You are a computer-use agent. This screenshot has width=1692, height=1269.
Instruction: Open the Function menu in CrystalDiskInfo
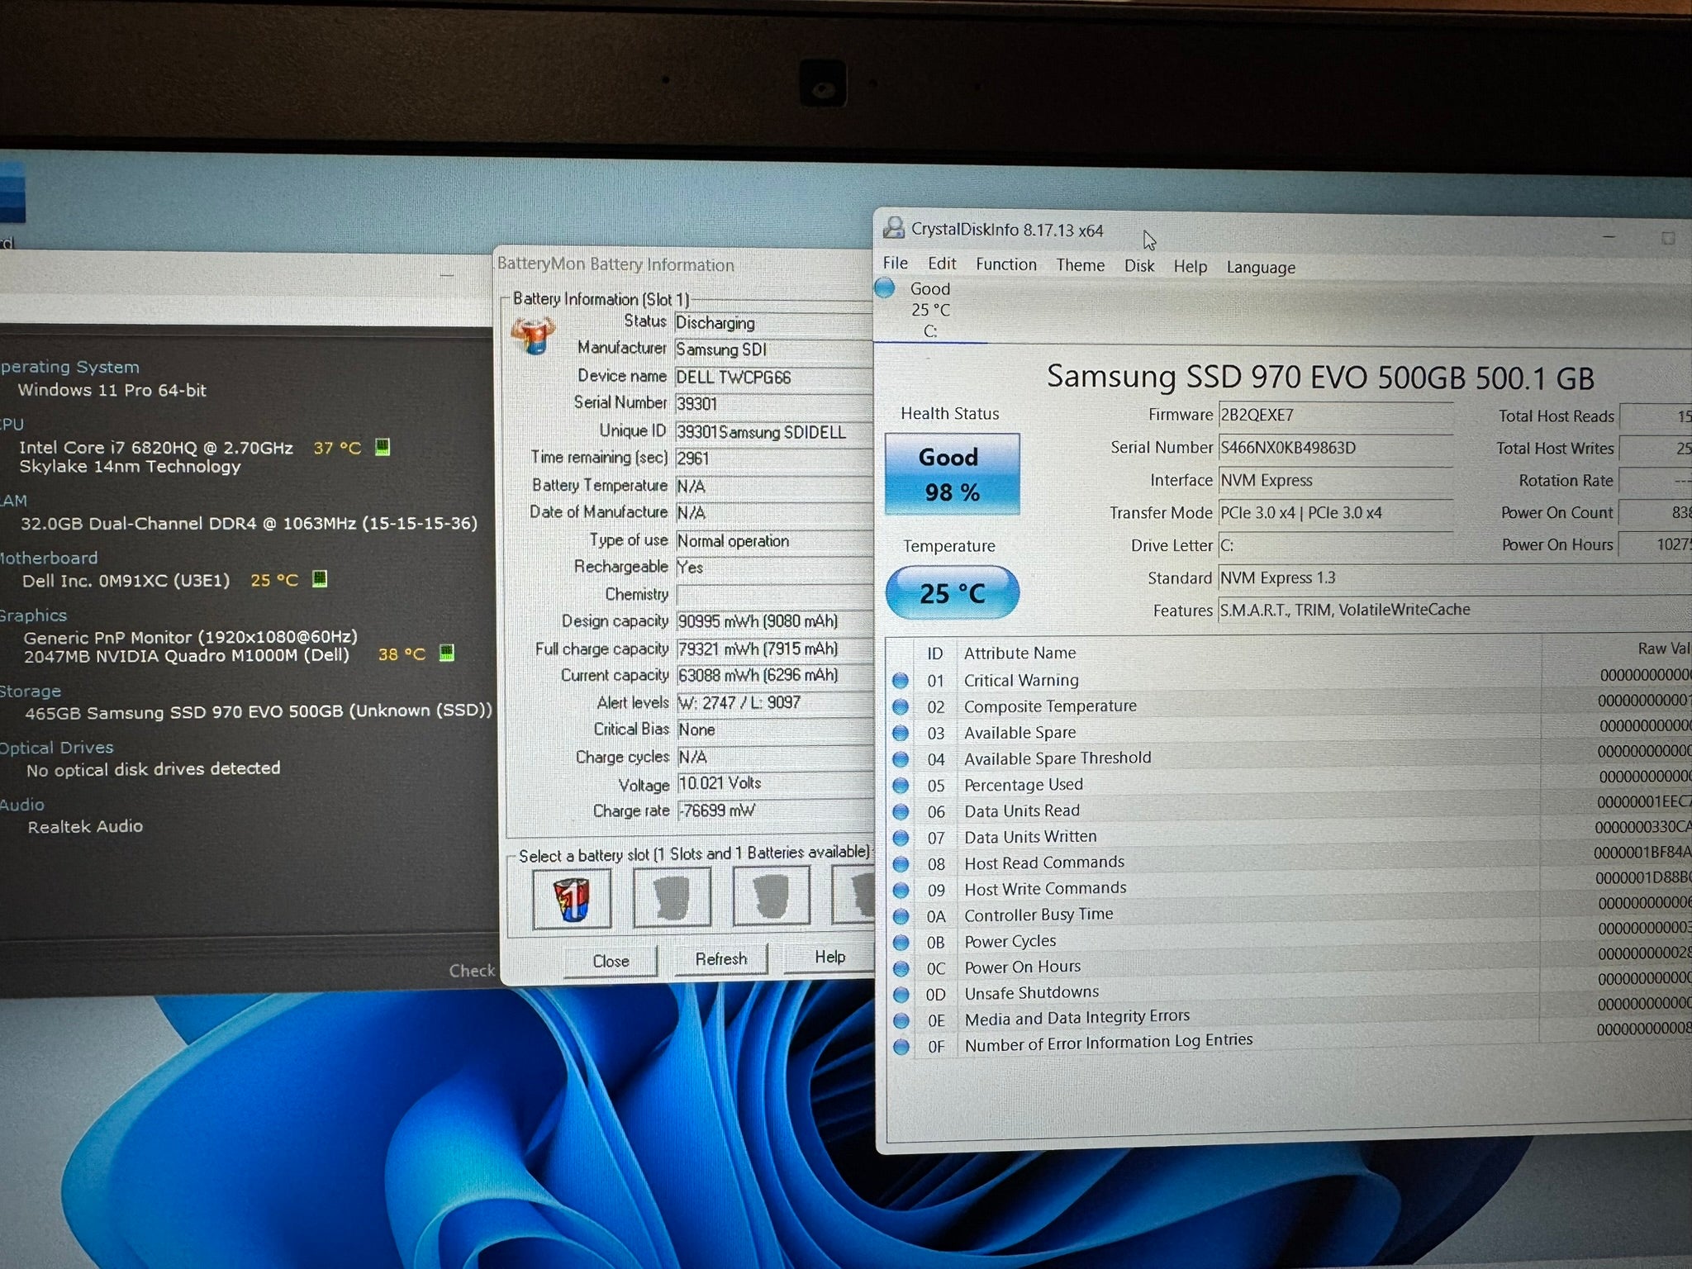click(x=1005, y=264)
